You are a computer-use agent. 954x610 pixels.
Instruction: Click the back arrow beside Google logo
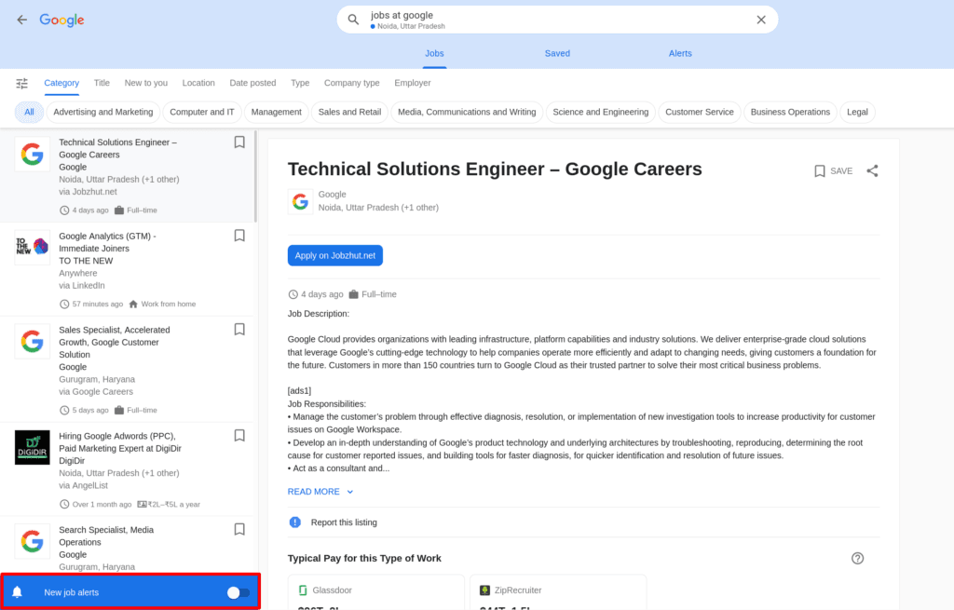[22, 20]
